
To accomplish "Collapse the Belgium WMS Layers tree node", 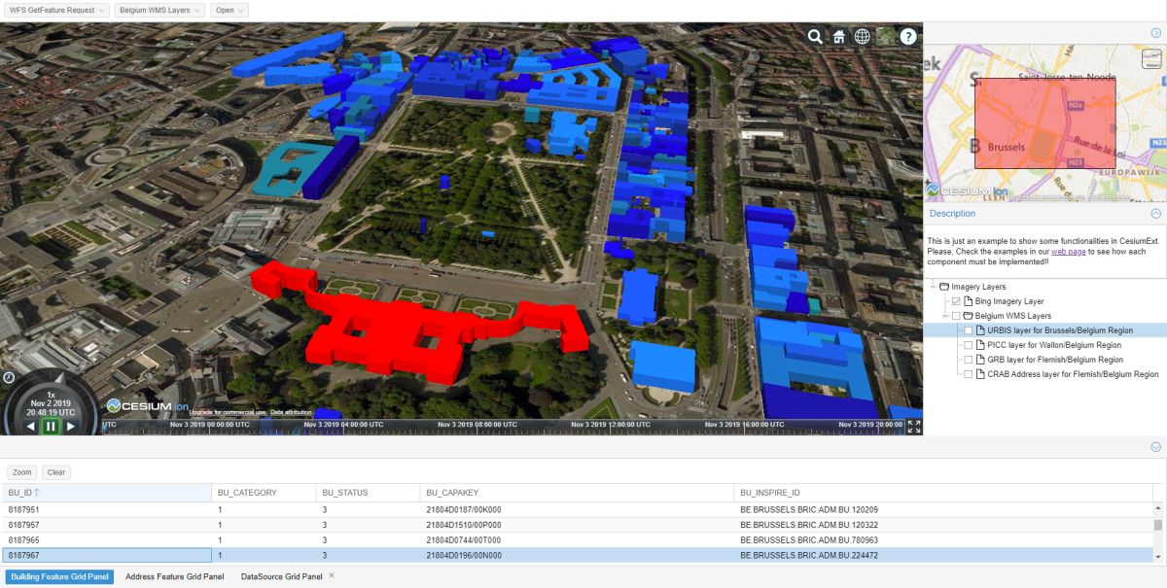I will pos(945,316).
